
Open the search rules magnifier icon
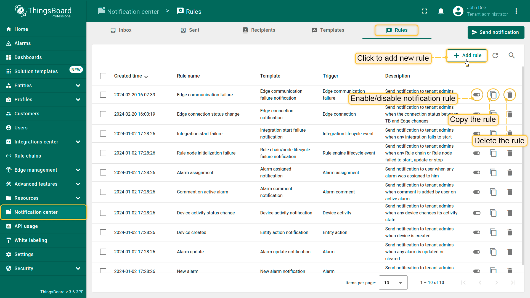pyautogui.click(x=512, y=55)
